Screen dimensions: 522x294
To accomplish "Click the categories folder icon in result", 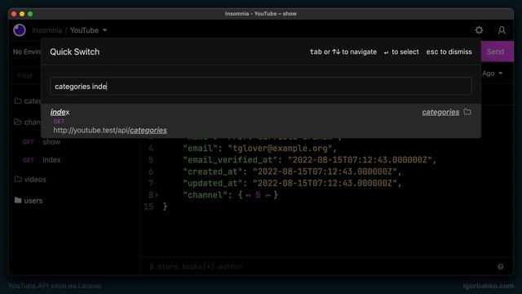I will tap(467, 112).
